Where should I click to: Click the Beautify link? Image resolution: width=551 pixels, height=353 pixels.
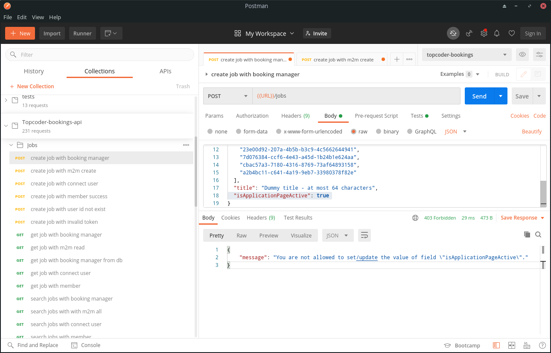point(531,132)
